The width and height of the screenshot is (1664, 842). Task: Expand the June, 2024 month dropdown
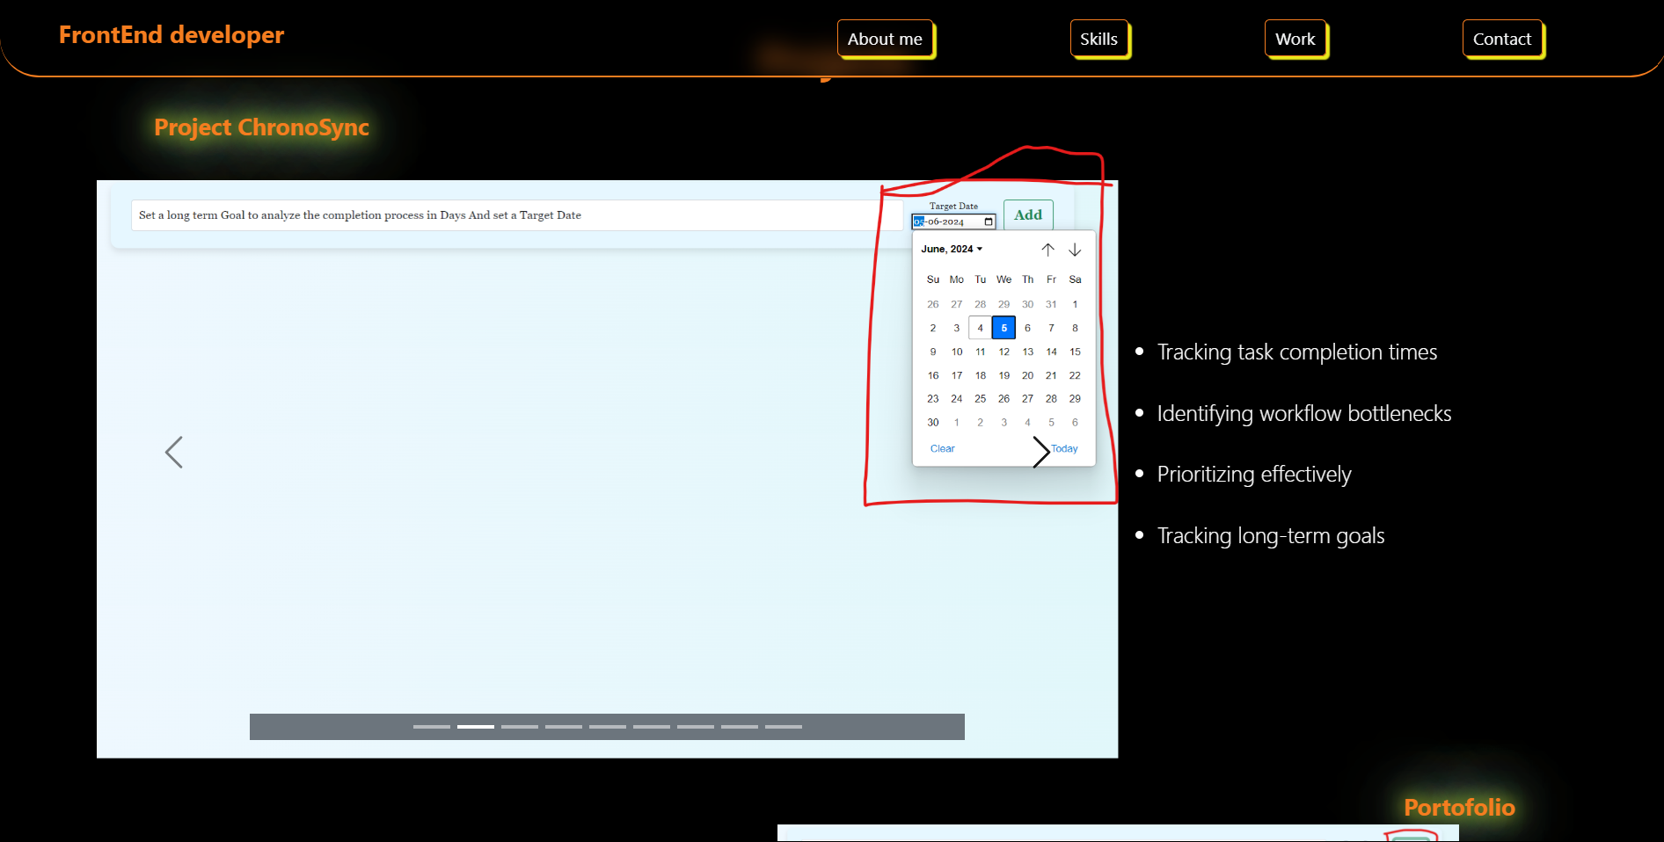point(952,249)
